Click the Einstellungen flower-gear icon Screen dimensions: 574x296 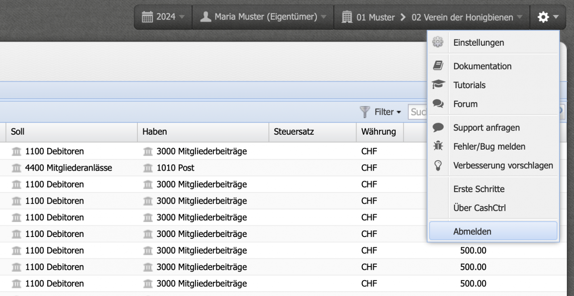pos(438,42)
